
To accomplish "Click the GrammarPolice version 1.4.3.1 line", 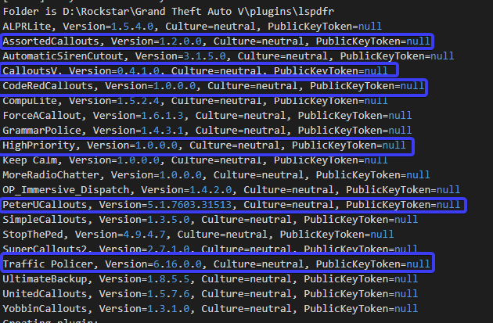I will click(207, 130).
